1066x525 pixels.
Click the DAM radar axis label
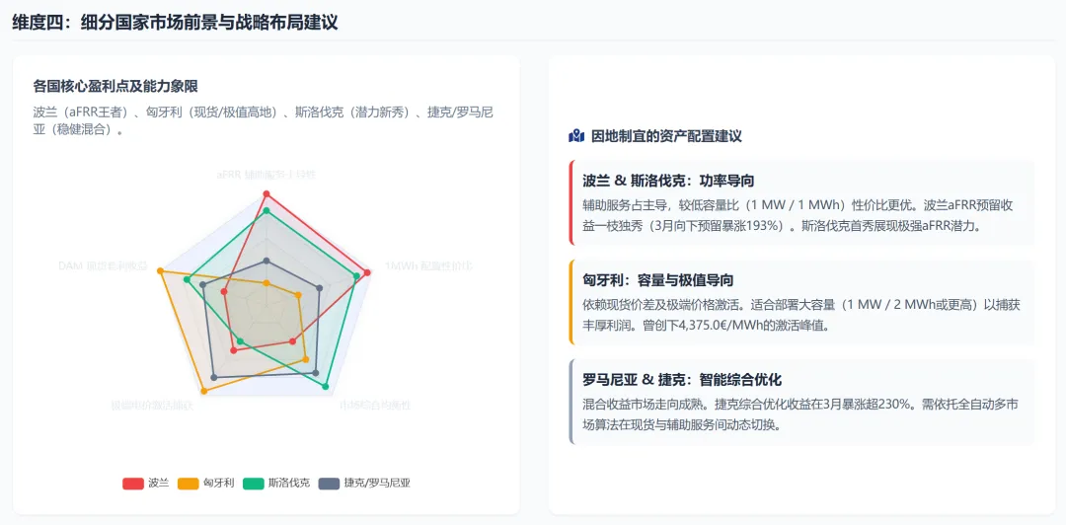point(104,265)
